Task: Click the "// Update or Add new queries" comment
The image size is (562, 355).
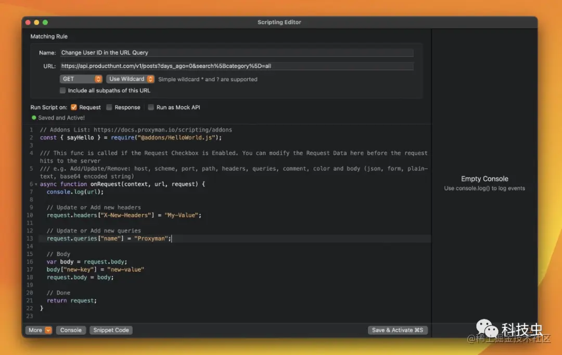Action: [94, 231]
